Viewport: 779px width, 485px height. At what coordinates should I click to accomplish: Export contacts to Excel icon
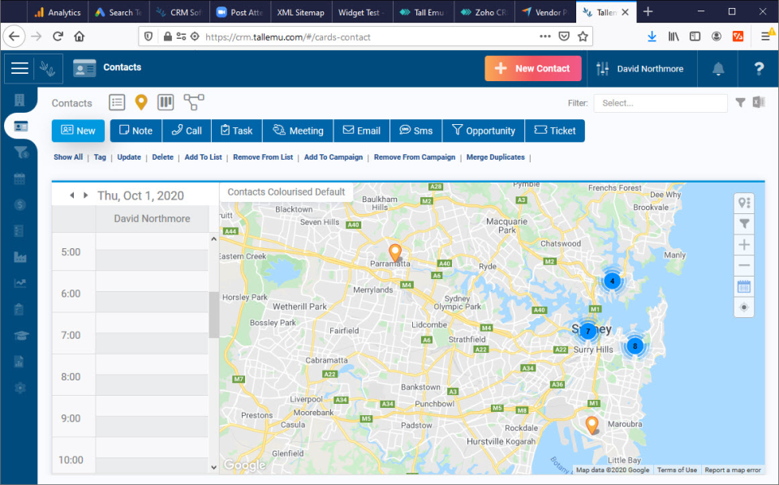pyautogui.click(x=759, y=102)
